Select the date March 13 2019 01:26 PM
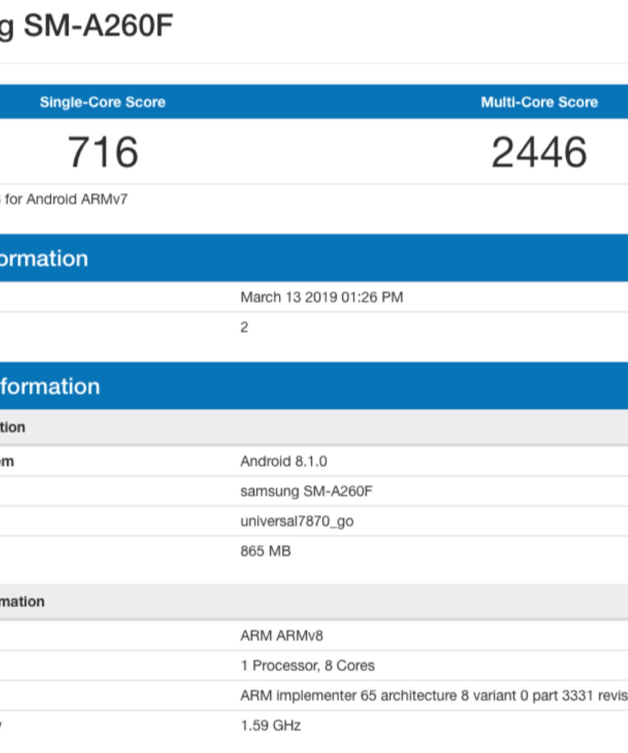628x753 pixels. [321, 297]
